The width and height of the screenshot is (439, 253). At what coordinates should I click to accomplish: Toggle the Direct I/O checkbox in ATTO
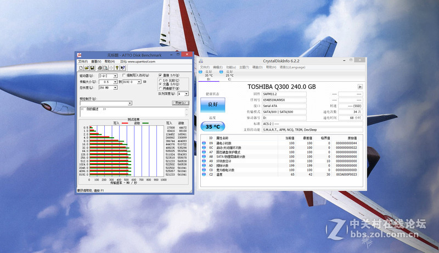[160, 75]
